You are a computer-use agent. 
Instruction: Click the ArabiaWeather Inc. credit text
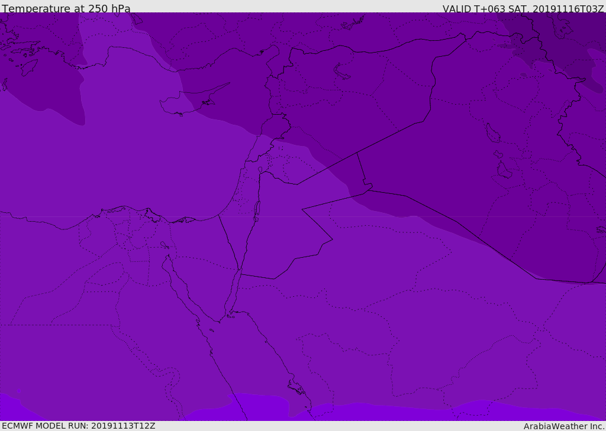pyautogui.click(x=564, y=426)
